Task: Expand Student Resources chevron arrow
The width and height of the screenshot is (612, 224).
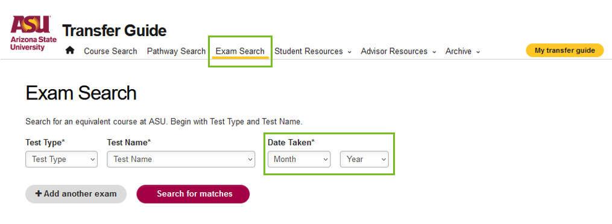Action: click(x=349, y=52)
